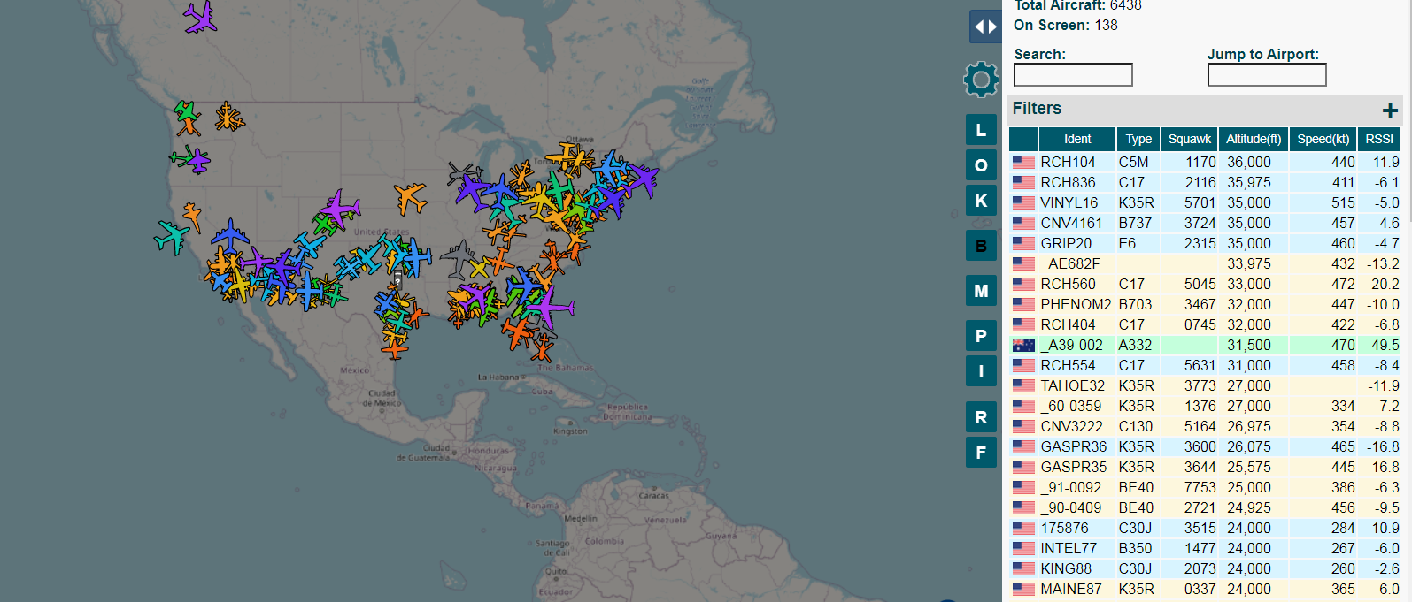
Task: Select the orange helicopter icon near Idaho
Action: pyautogui.click(x=229, y=117)
